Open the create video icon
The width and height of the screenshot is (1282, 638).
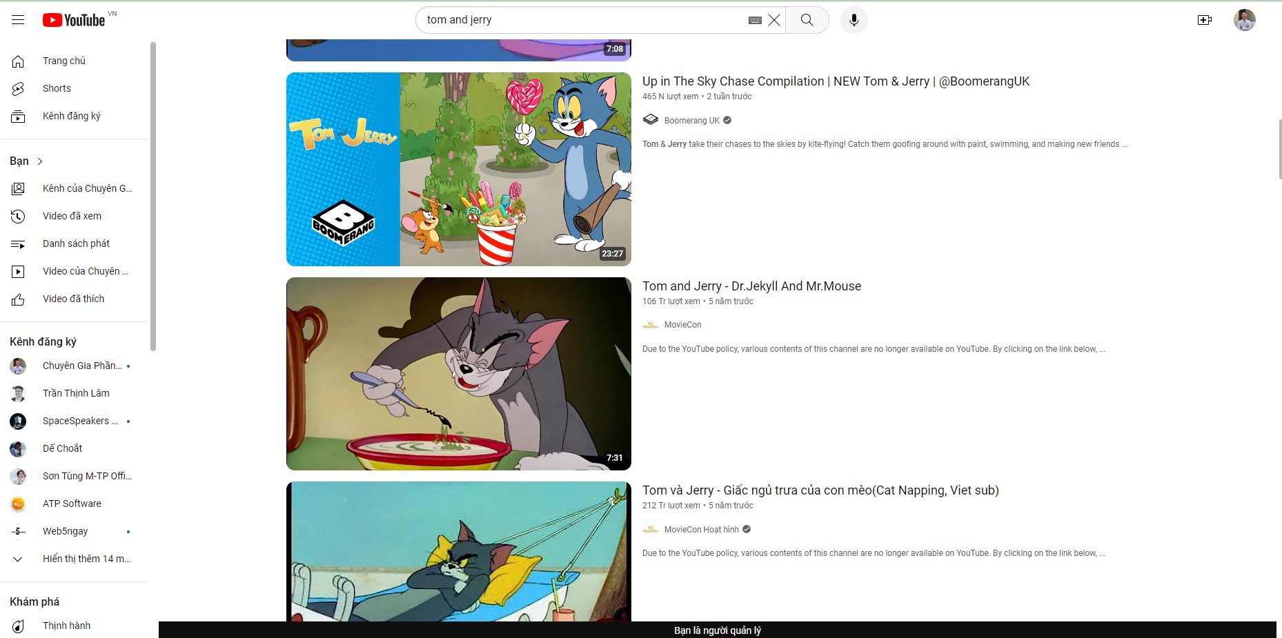click(x=1205, y=20)
